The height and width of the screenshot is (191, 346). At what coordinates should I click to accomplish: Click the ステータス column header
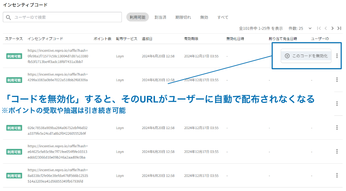[14, 39]
